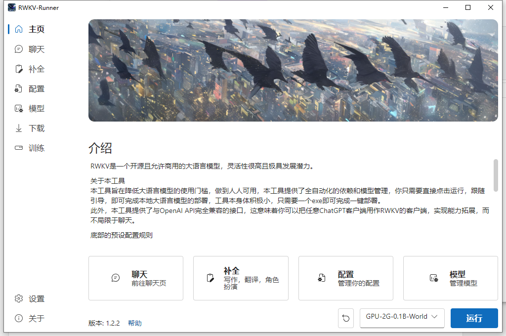506x336 pixels.
Task: Open the 下载 downloads arrow icon
Action: click(x=19, y=128)
